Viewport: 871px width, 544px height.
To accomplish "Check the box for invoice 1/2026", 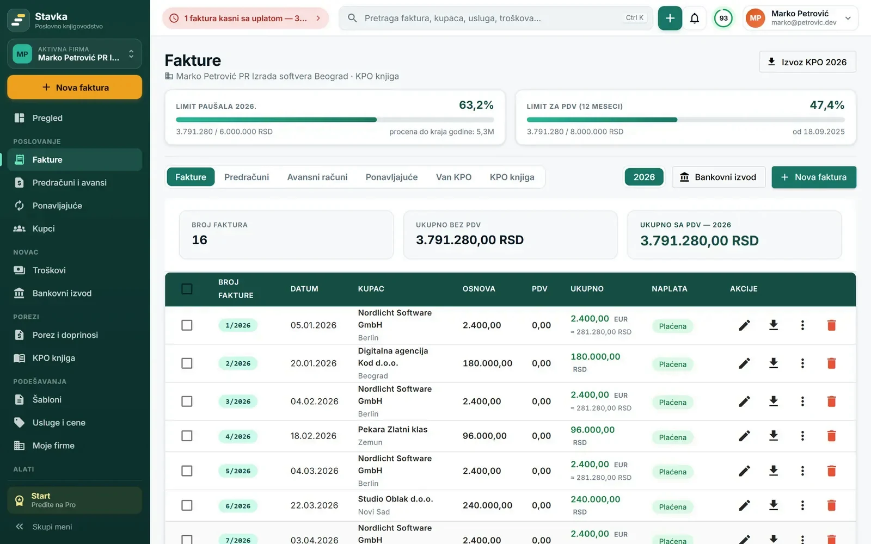I will coord(187,325).
